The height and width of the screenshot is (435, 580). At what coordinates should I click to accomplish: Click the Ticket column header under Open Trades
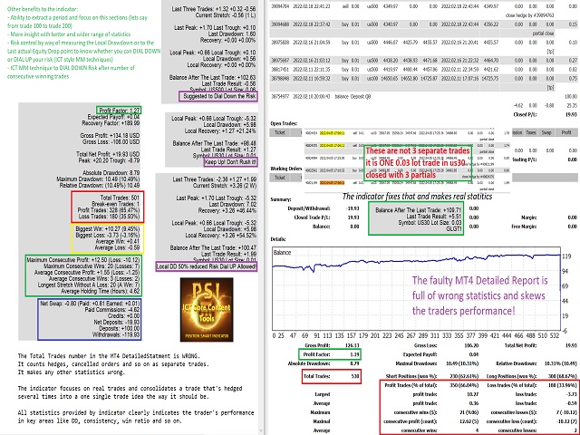click(280, 132)
